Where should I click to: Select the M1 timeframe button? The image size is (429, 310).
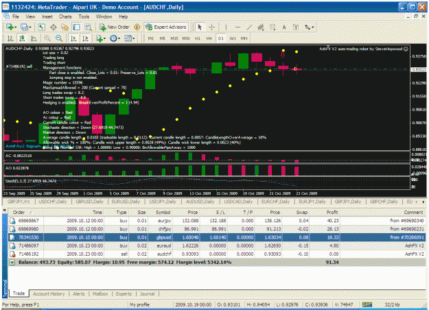click(x=151, y=38)
